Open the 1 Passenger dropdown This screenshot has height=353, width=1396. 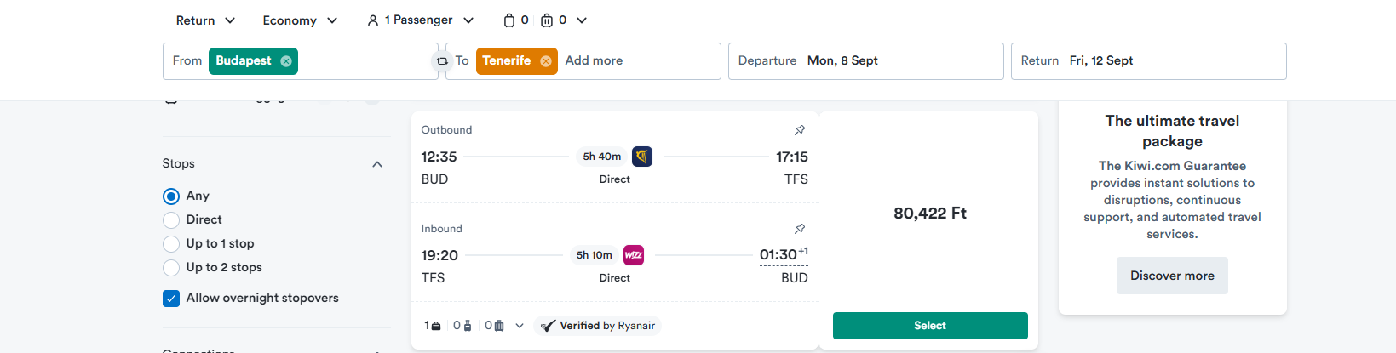tap(421, 20)
